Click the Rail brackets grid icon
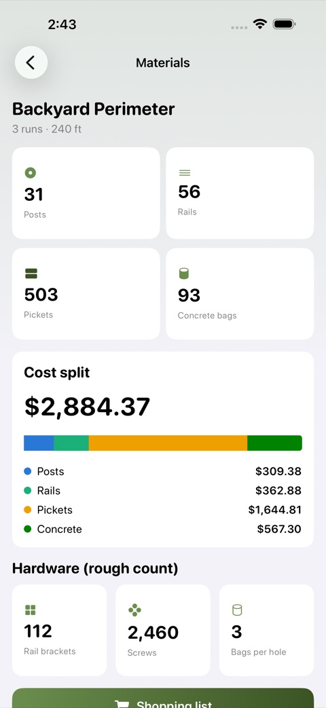326x708 pixels. [x=31, y=610]
